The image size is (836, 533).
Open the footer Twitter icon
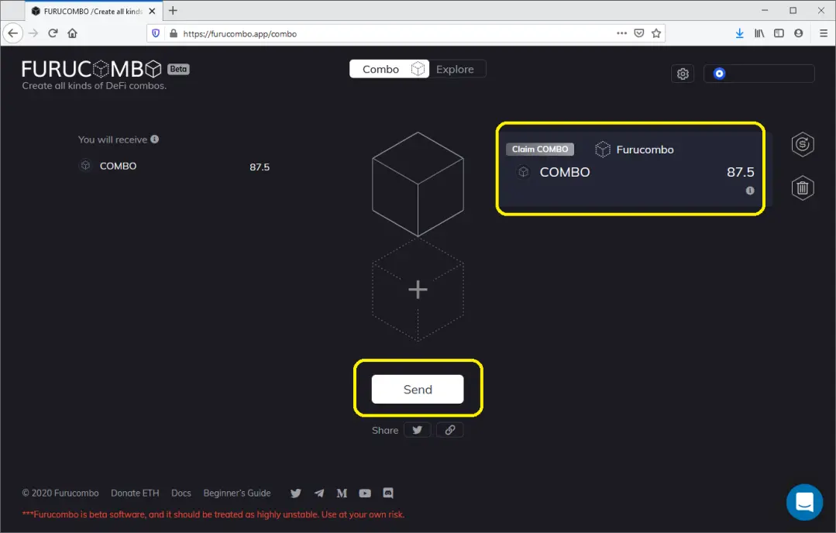pos(295,493)
